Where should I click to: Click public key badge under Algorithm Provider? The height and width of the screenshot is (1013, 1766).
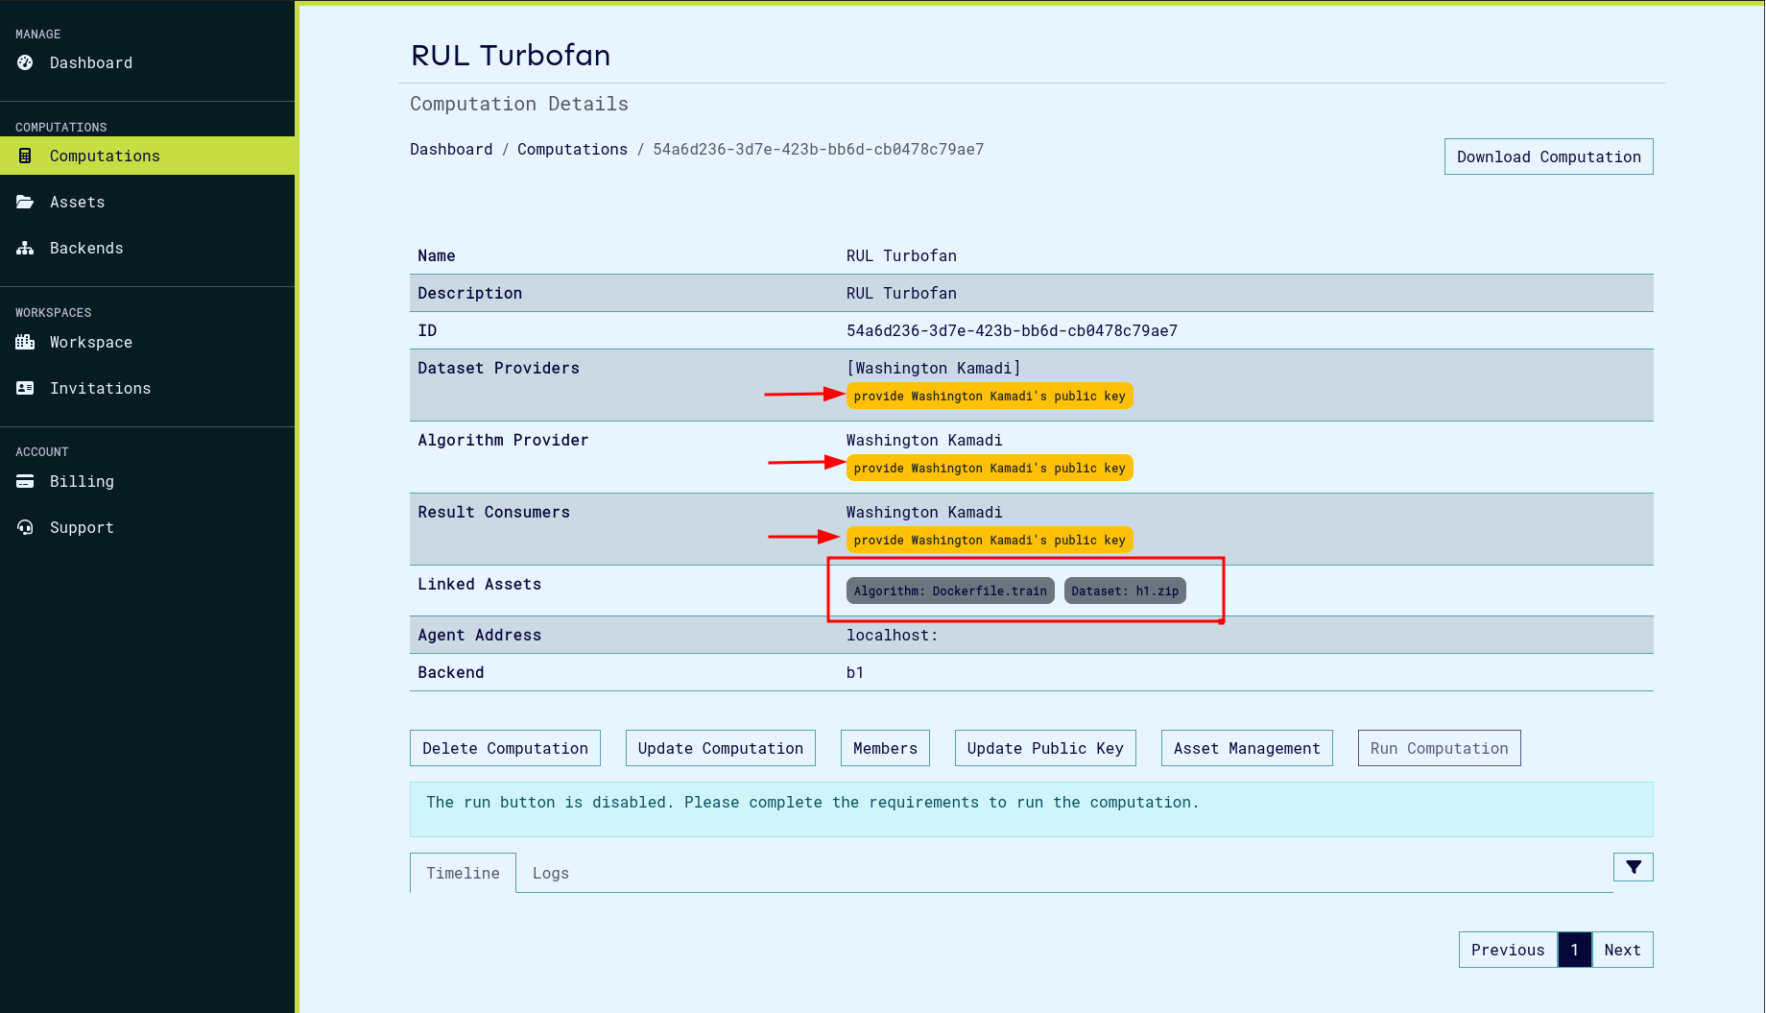990,468
